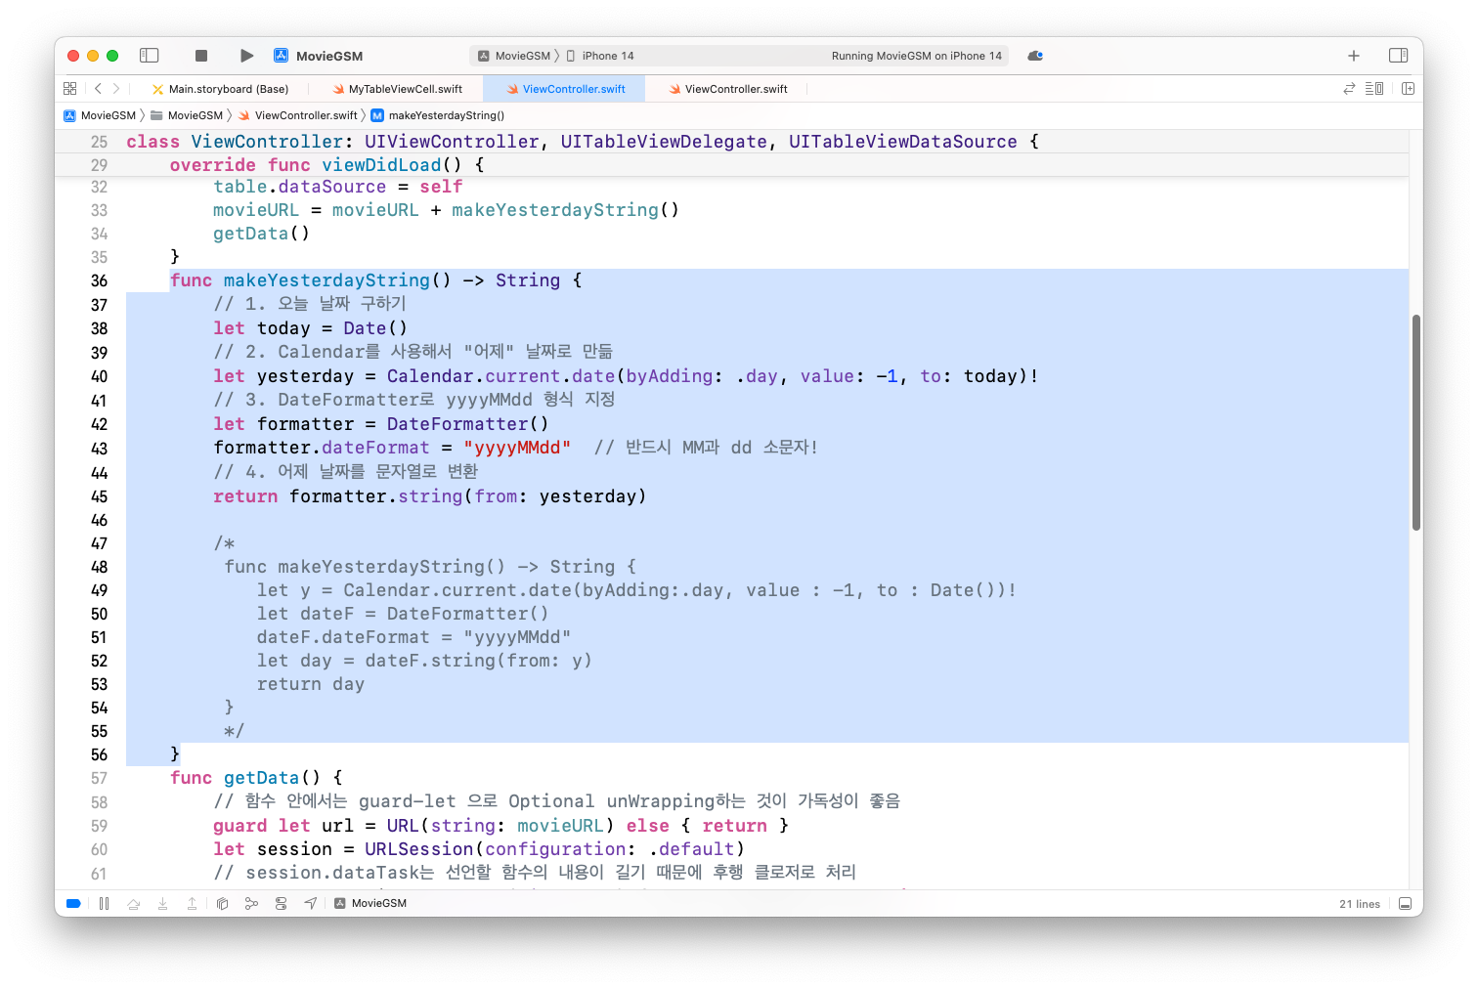This screenshot has height=989, width=1478.
Task: Click the plus Library button
Action: point(1354,56)
